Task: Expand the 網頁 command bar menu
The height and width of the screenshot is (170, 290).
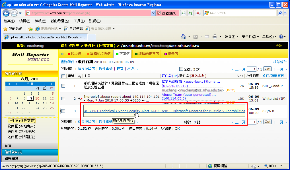Action: point(231,37)
